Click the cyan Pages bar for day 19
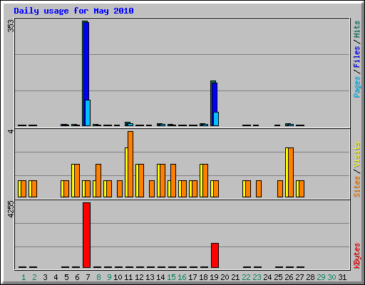The image size is (365, 285). (x=216, y=119)
